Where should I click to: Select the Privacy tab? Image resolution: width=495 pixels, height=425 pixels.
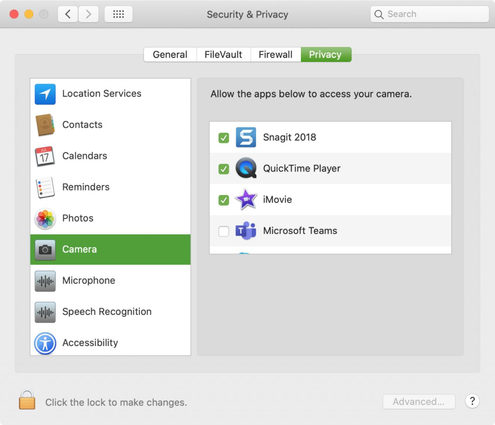326,55
